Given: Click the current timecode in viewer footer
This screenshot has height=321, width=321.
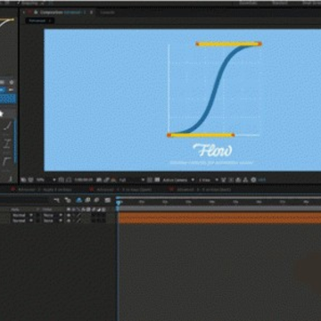Looking at the screenshot, I should tap(84, 180).
